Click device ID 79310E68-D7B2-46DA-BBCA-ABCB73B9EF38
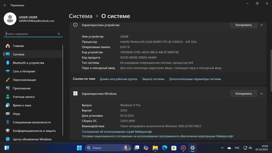This screenshot has width=272, height=153. coord(149,52)
